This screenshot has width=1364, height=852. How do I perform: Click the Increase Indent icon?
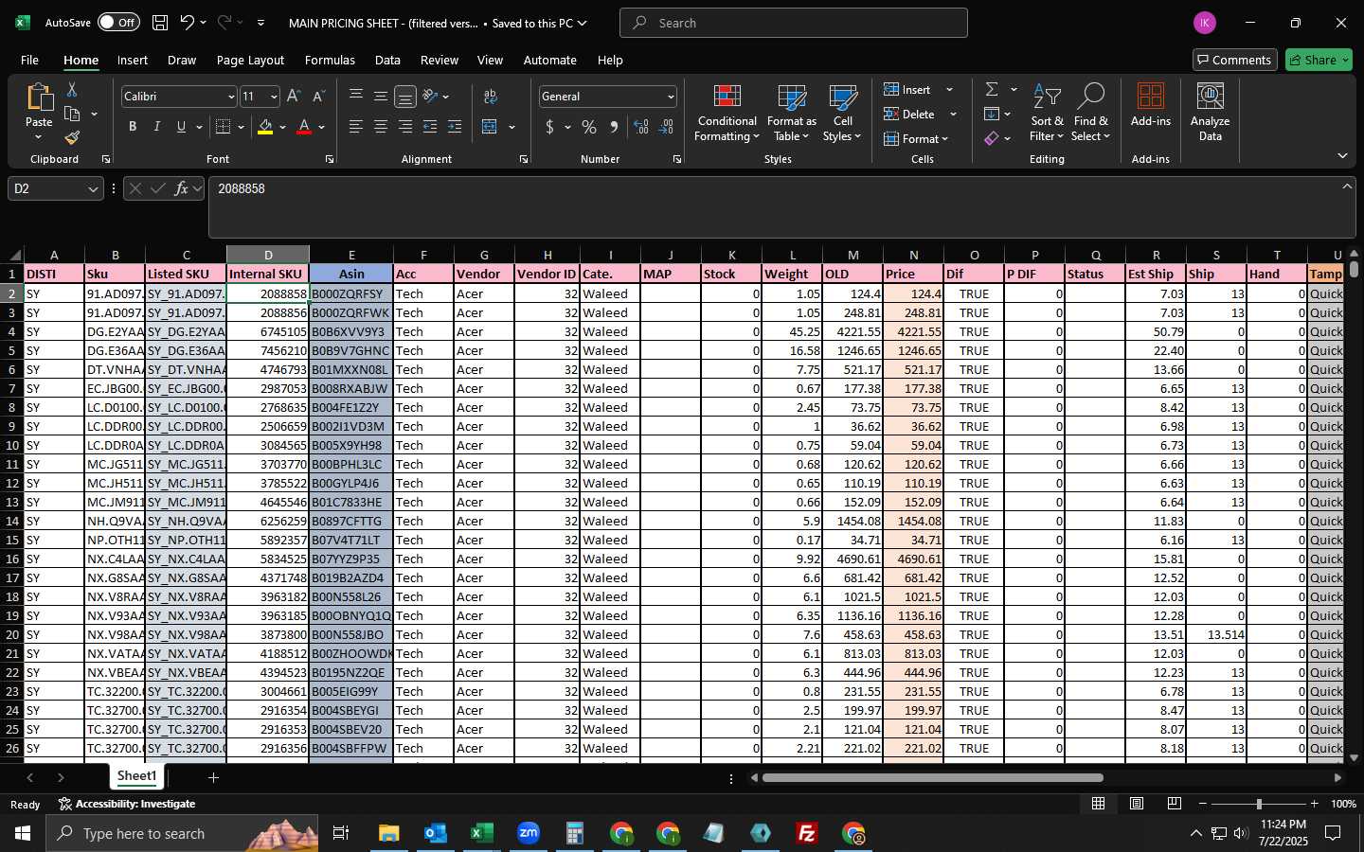click(x=455, y=127)
